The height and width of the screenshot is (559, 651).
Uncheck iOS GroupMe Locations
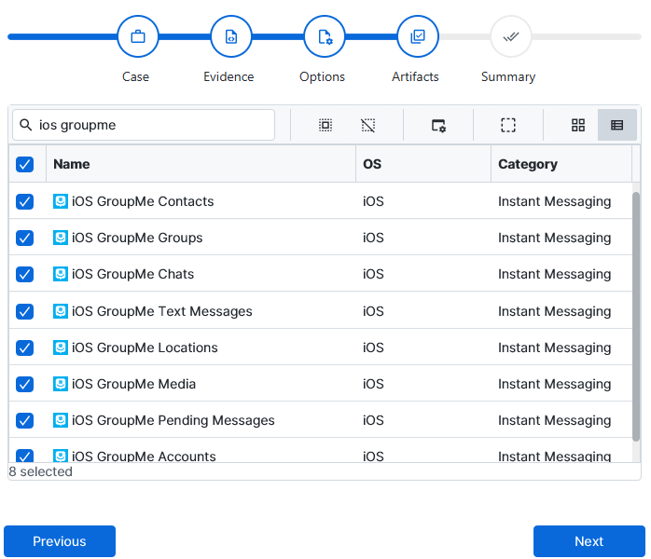pyautogui.click(x=25, y=348)
